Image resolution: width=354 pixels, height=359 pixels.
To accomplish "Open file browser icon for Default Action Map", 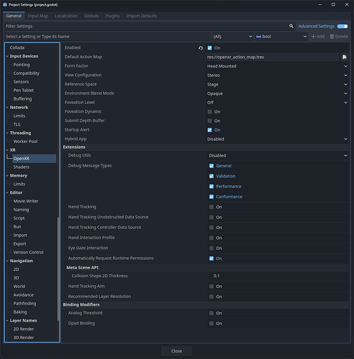I will (x=345, y=57).
